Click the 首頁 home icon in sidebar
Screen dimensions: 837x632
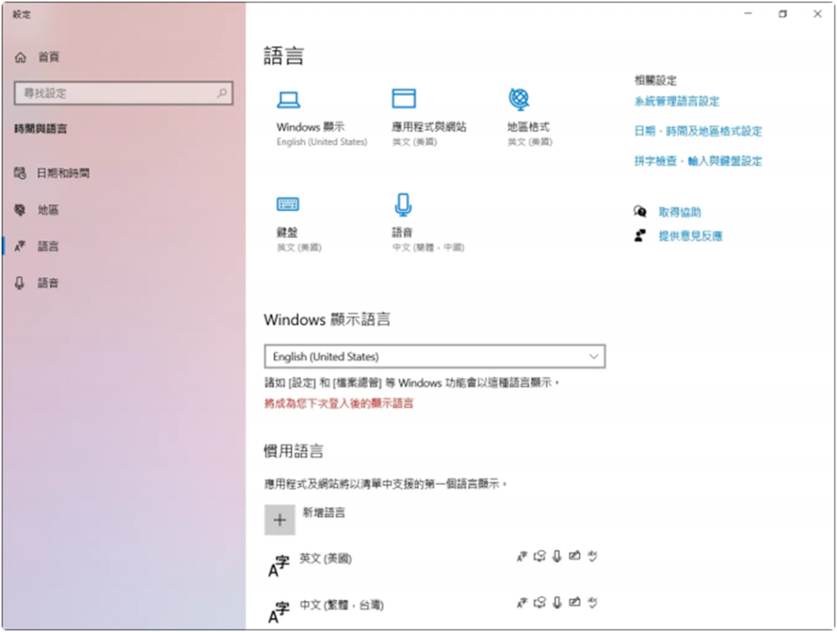click(21, 57)
